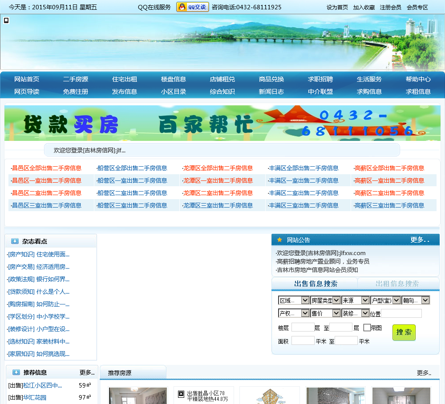Open 丰满区三室出售二手房信息 link
This screenshot has height=404, width=445.
[x=303, y=205]
